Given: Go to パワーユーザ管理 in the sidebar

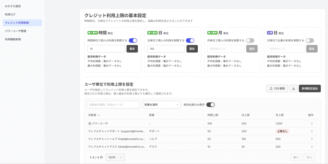Looking at the screenshot, I should pos(16,31).
